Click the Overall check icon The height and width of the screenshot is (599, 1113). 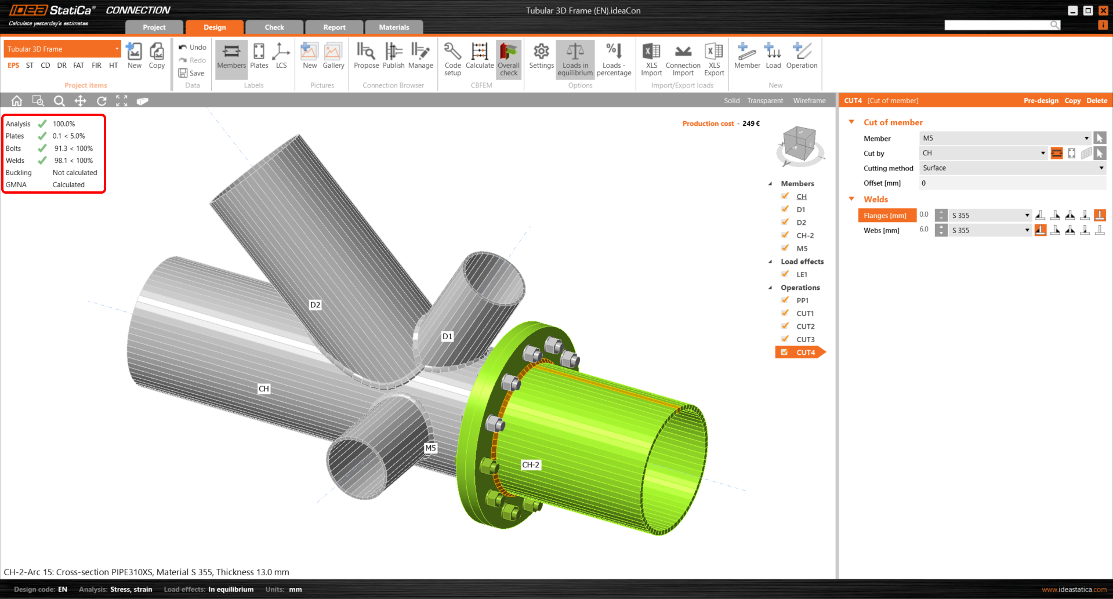pyautogui.click(x=509, y=58)
